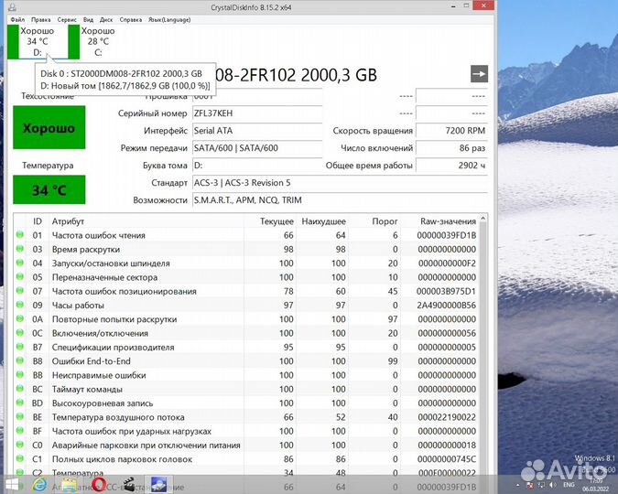Viewport: 618px width, 494px height.
Task: Click the rotation speed value 7200 RPM
Action: pos(451,131)
